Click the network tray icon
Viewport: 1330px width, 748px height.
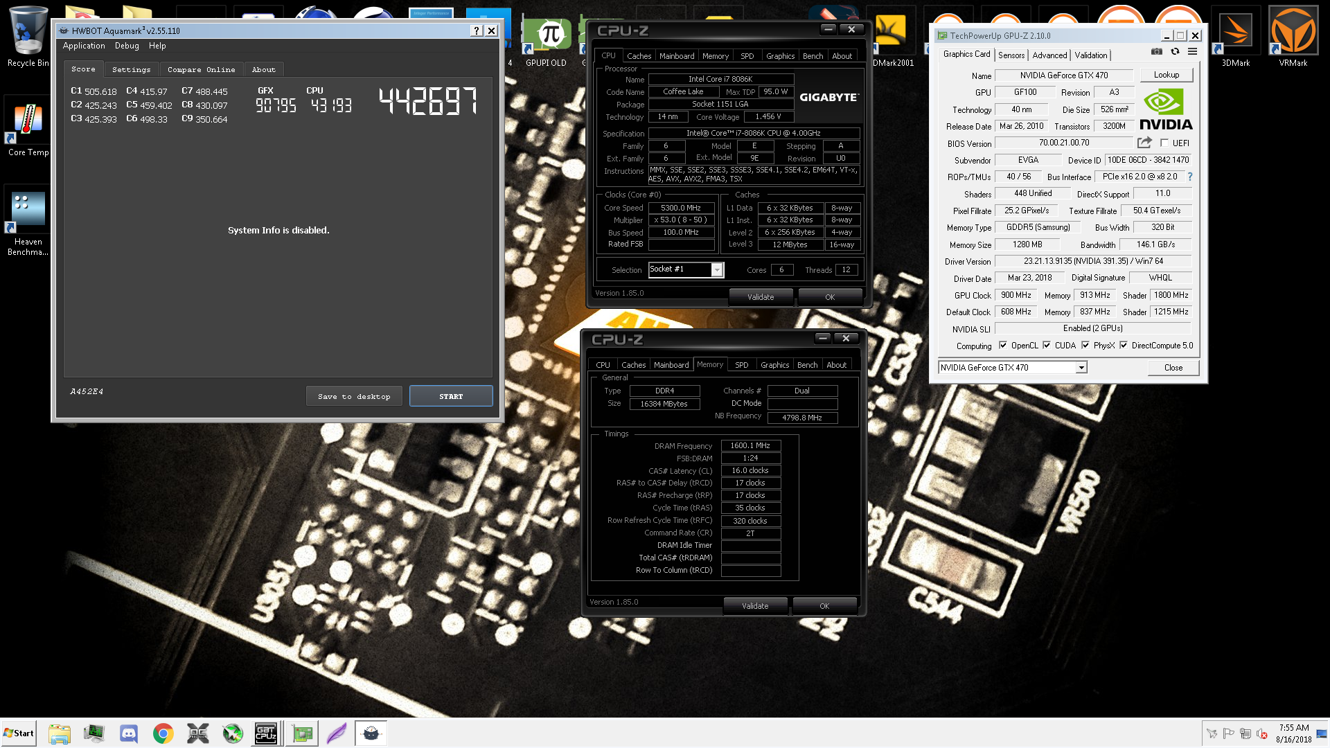click(x=1245, y=733)
